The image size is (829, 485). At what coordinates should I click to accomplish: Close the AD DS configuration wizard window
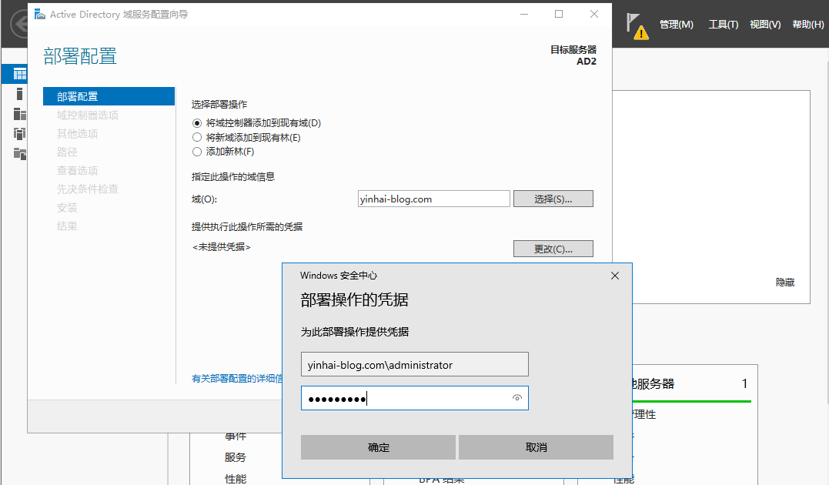[594, 15]
